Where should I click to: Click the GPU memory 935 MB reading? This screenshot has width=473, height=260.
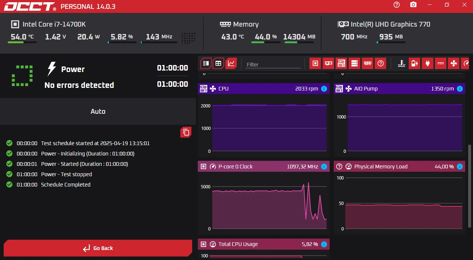tap(391, 37)
